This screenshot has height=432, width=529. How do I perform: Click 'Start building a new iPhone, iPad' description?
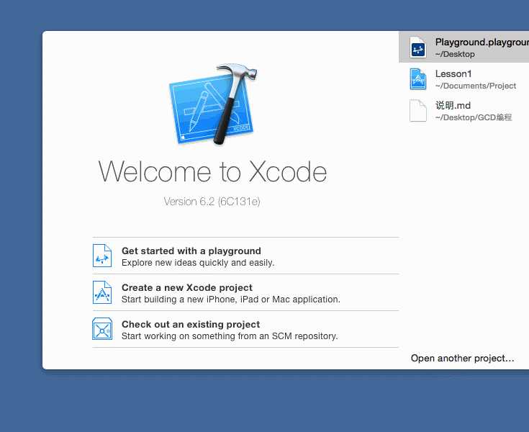[231, 300]
